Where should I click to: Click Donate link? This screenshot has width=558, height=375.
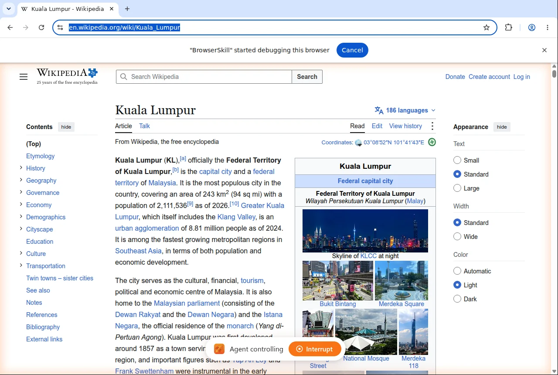[455, 77]
